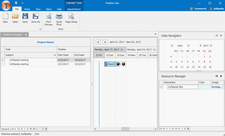Add a new task record with plus icon
Image resolution: width=225 pixels, height=136 pixels.
pos(37,129)
